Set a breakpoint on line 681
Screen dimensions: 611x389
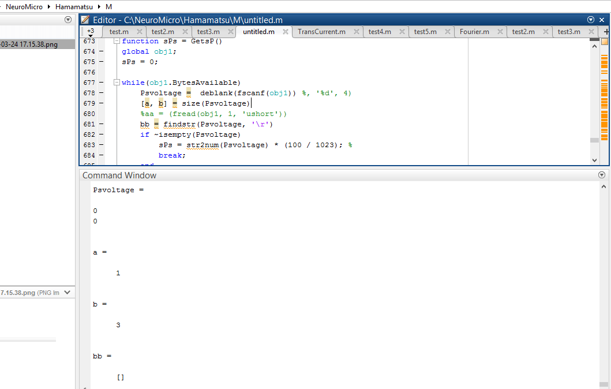(102, 124)
